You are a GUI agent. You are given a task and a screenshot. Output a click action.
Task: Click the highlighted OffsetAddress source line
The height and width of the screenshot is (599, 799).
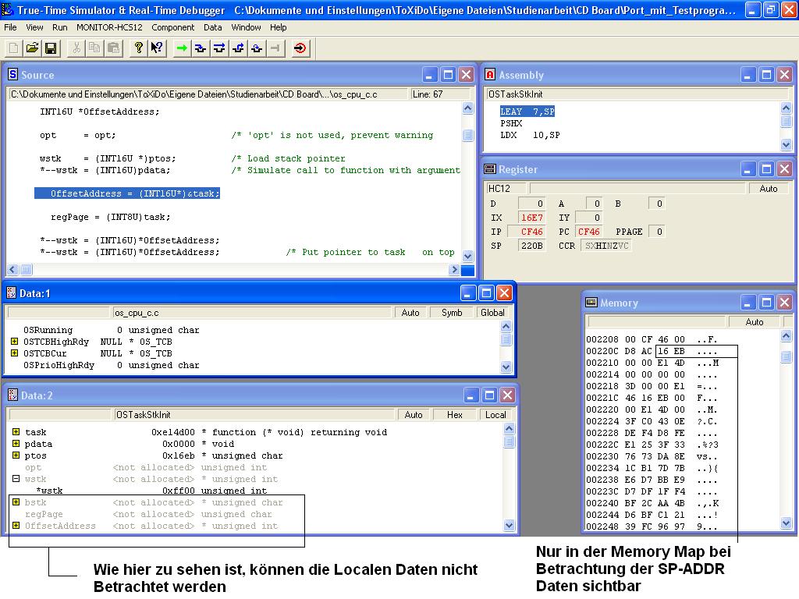(127, 193)
